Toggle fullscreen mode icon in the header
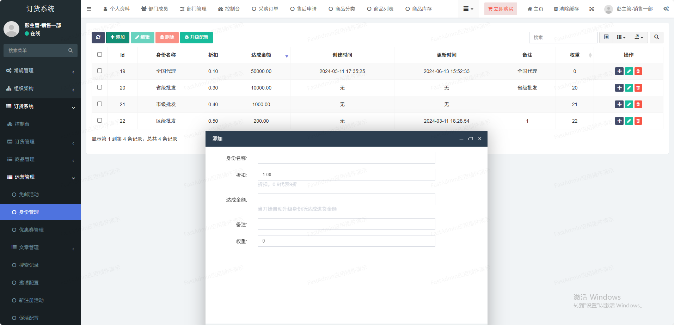Image resolution: width=674 pixels, height=325 pixels. (592, 9)
